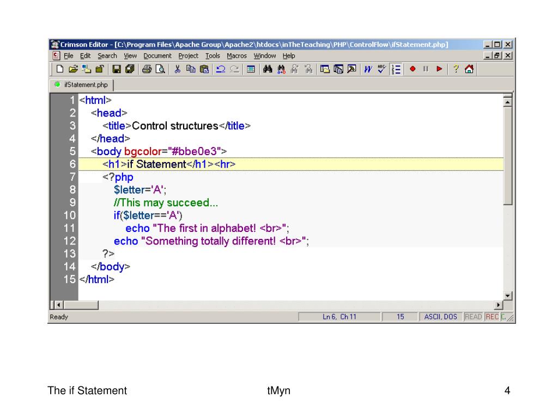Click the document icon left of File menu
The width and height of the screenshot is (558, 418).
pos(56,56)
